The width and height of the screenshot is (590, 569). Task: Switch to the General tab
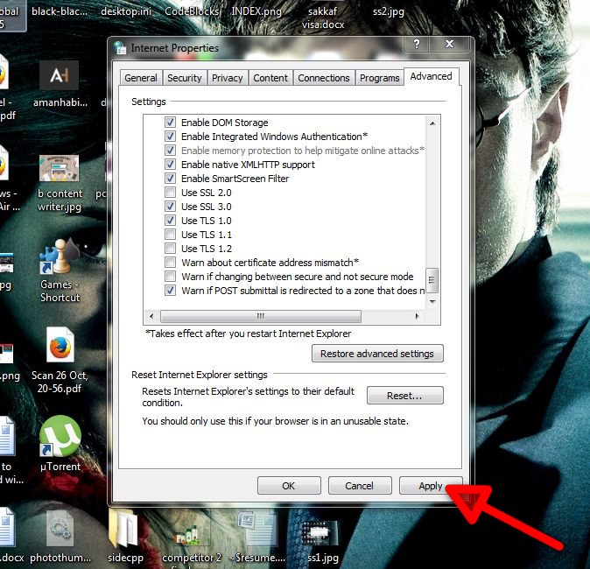click(x=141, y=78)
